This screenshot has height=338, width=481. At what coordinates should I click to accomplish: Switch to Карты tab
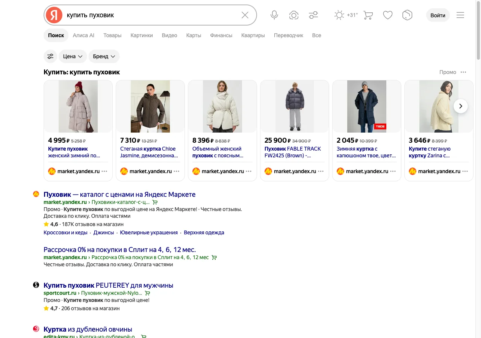(x=194, y=35)
